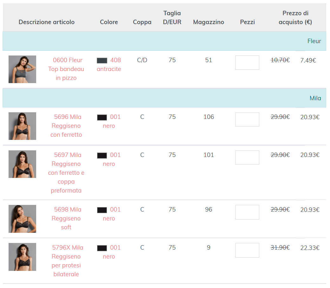The width and height of the screenshot is (330, 288).
Task: Open 5796X Mila protesi bilaterale link
Action: pyautogui.click(x=66, y=261)
